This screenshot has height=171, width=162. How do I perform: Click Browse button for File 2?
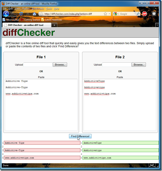139,65
